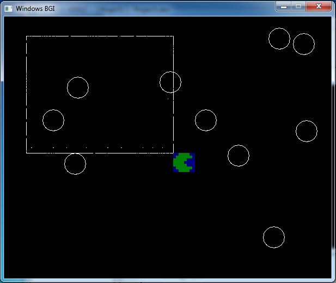The width and height of the screenshot is (336, 283).
Task: Minimize the Windows BGI window
Action: coord(284,7)
